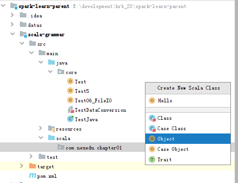
Task: Collapse the main folder chevron
Action: pyautogui.click(x=31, y=53)
